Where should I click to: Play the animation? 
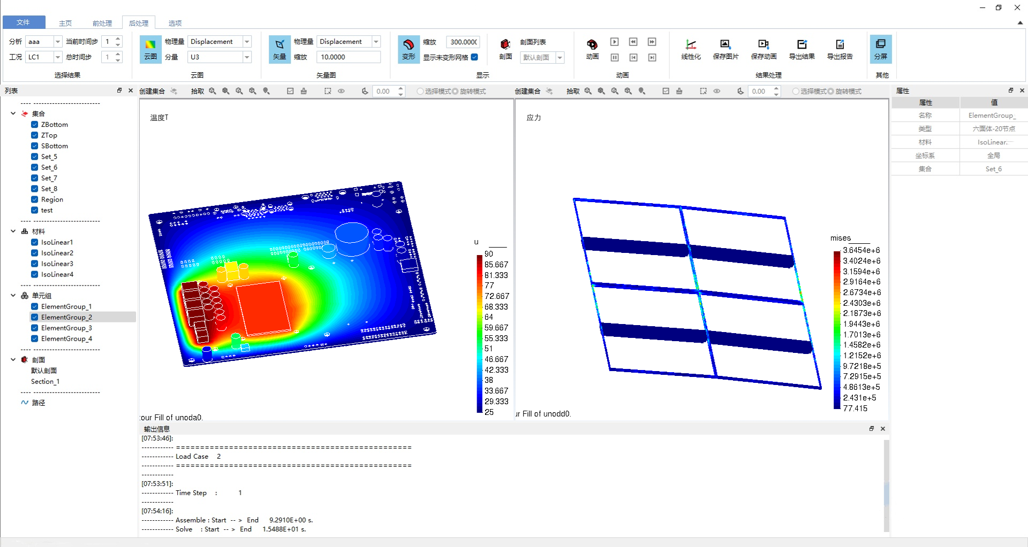(615, 42)
